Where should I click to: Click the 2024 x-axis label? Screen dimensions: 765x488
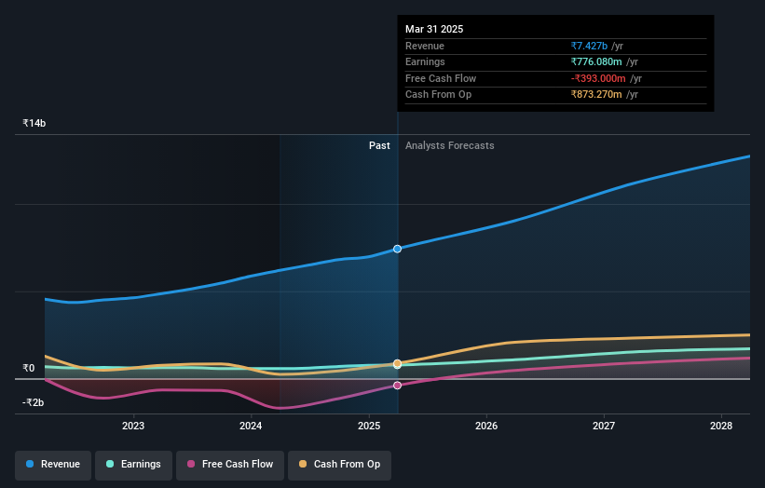(x=251, y=426)
